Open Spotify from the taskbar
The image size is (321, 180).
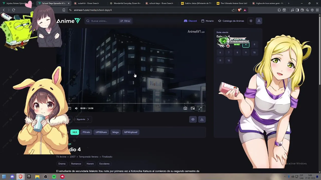[54, 177]
